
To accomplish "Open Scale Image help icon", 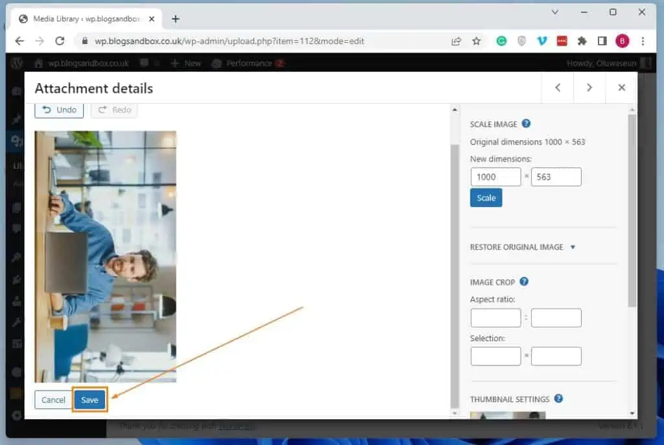I will coord(526,124).
